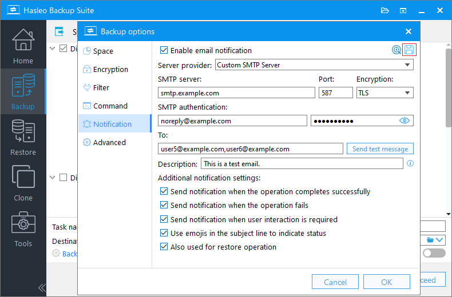Open the Filter options tab
Viewport: 452px width, 297px height.
[115, 87]
